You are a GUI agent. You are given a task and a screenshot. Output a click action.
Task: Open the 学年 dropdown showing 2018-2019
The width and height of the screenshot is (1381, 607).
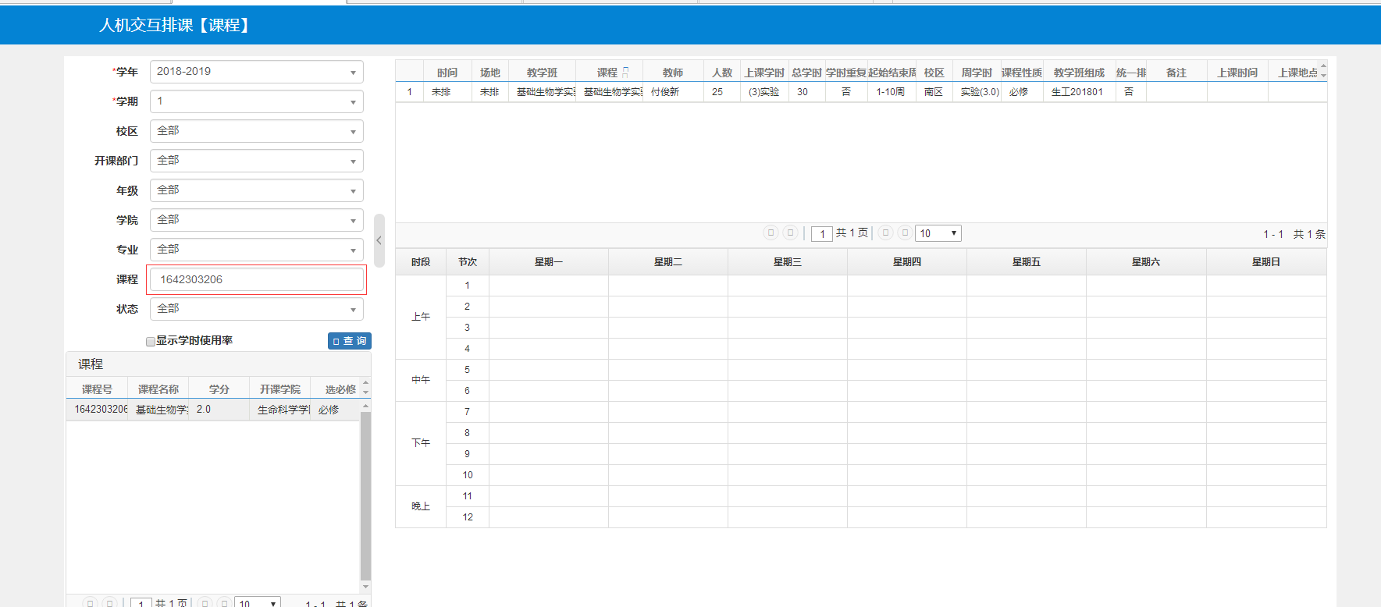tap(256, 72)
